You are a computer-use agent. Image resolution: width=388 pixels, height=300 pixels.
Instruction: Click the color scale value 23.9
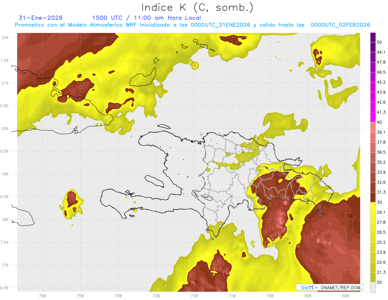[x=381, y=252]
